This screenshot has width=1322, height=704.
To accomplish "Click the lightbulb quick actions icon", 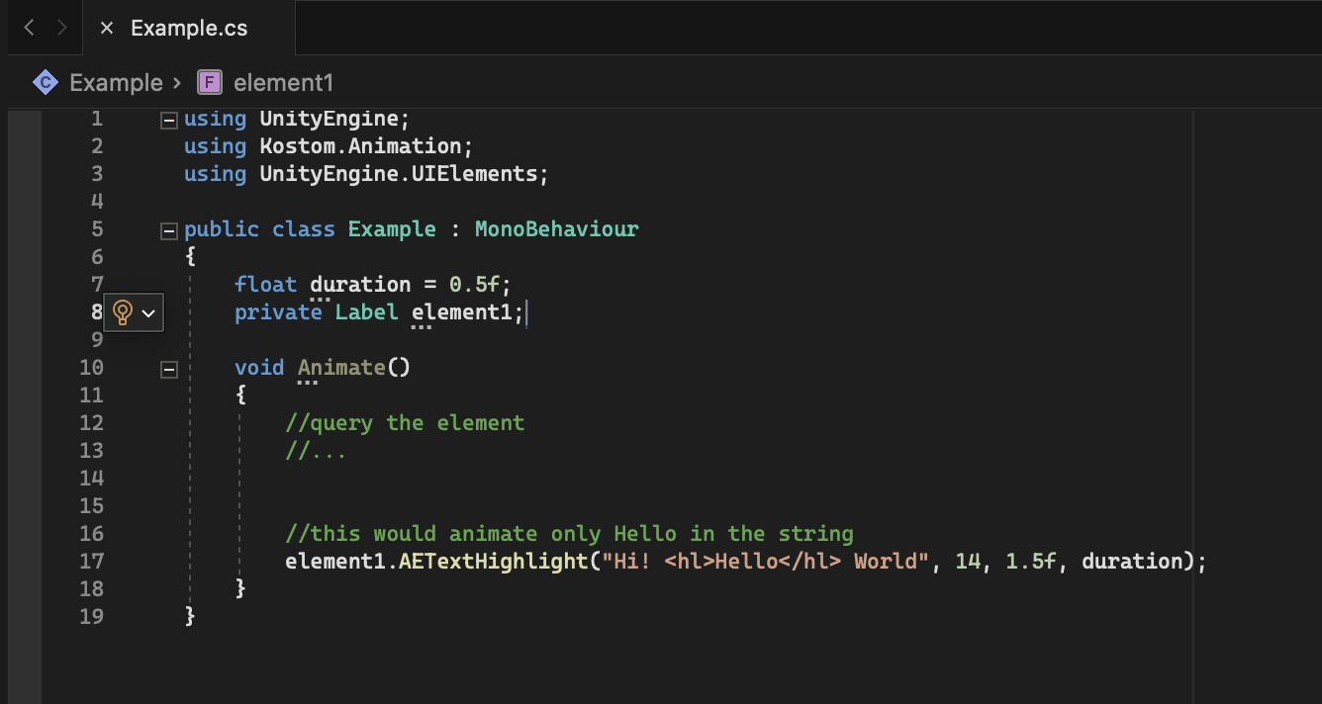I will [x=123, y=312].
